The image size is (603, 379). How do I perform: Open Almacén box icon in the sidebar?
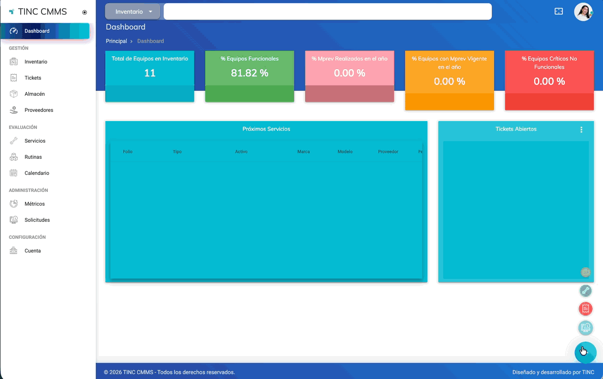pos(14,94)
